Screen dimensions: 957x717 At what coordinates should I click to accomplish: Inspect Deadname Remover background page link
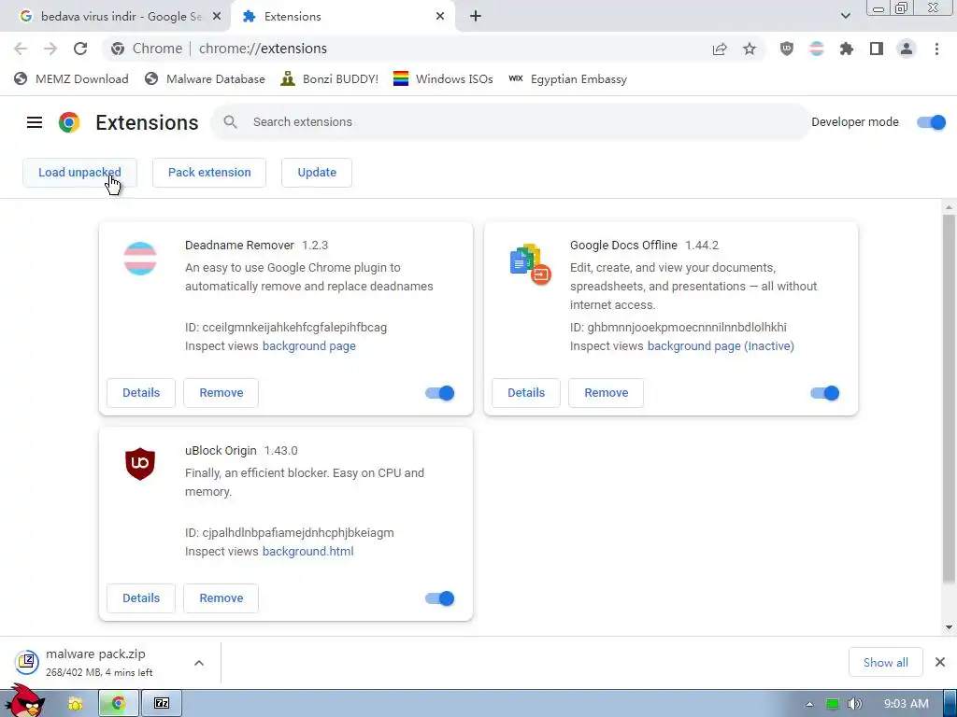click(x=308, y=346)
